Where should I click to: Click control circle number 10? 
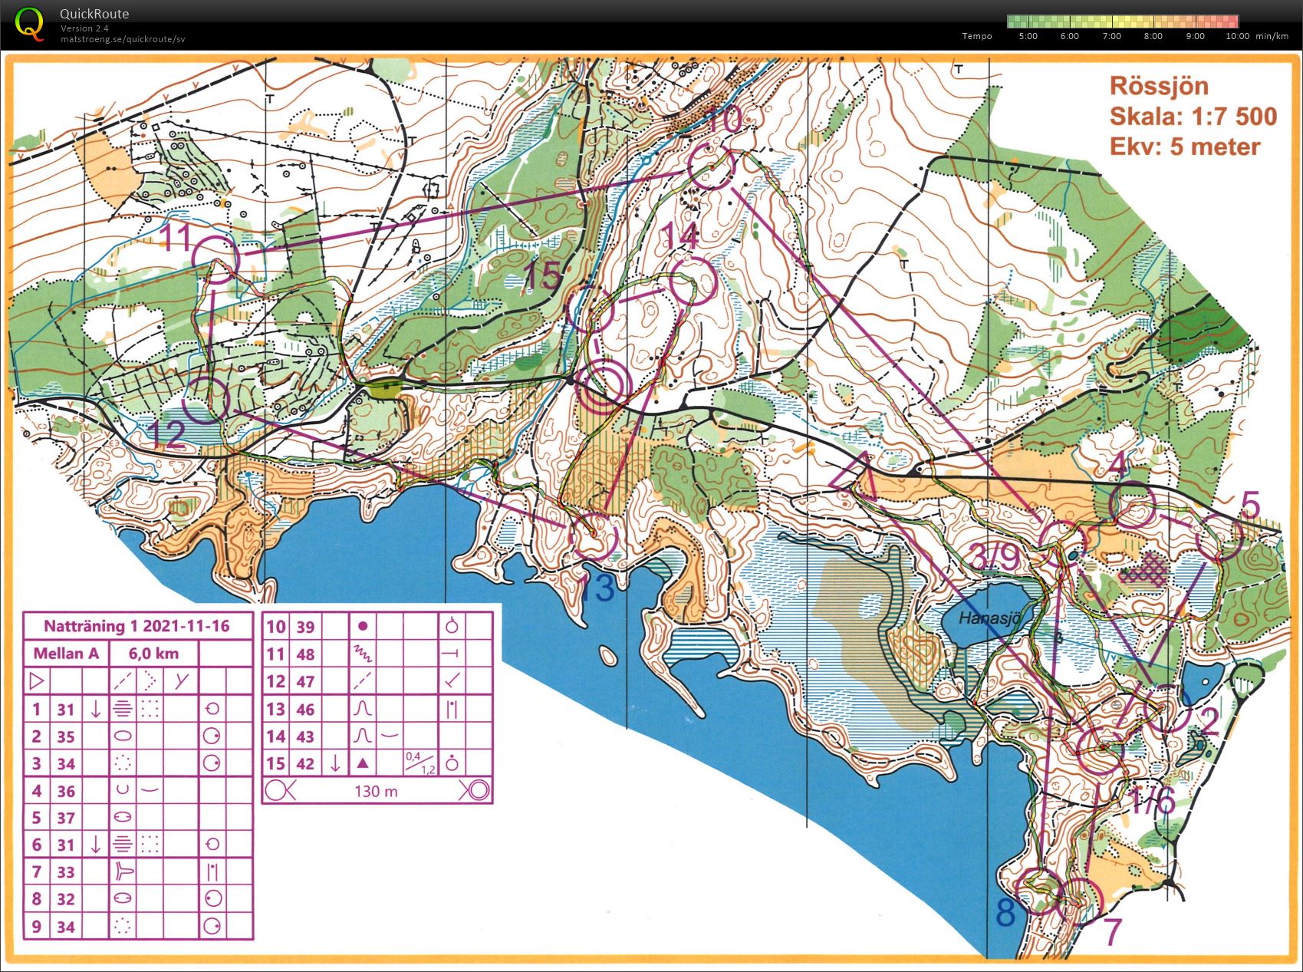tap(712, 166)
